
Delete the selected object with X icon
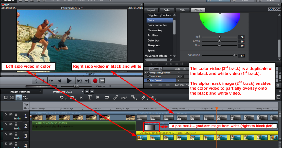pyautogui.click(x=81, y=98)
